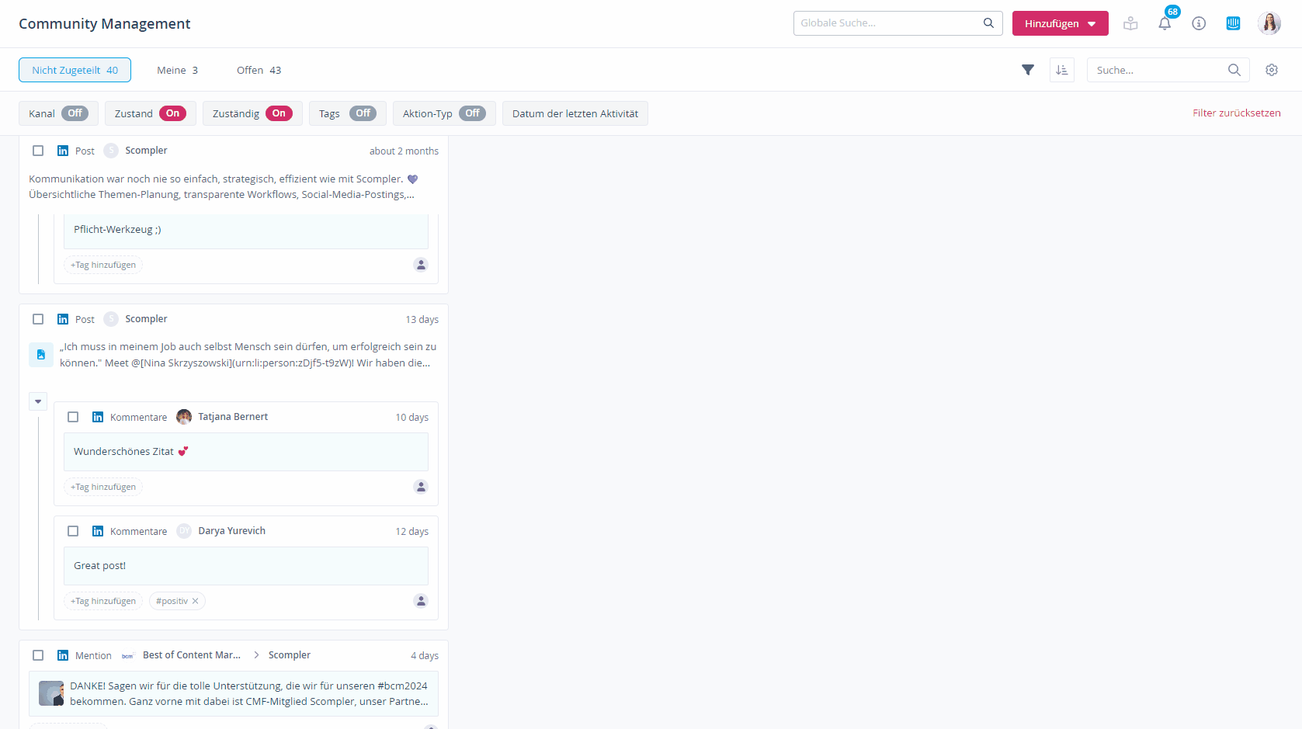Click Filter zurücksetzen
The width and height of the screenshot is (1302, 729).
(x=1237, y=113)
